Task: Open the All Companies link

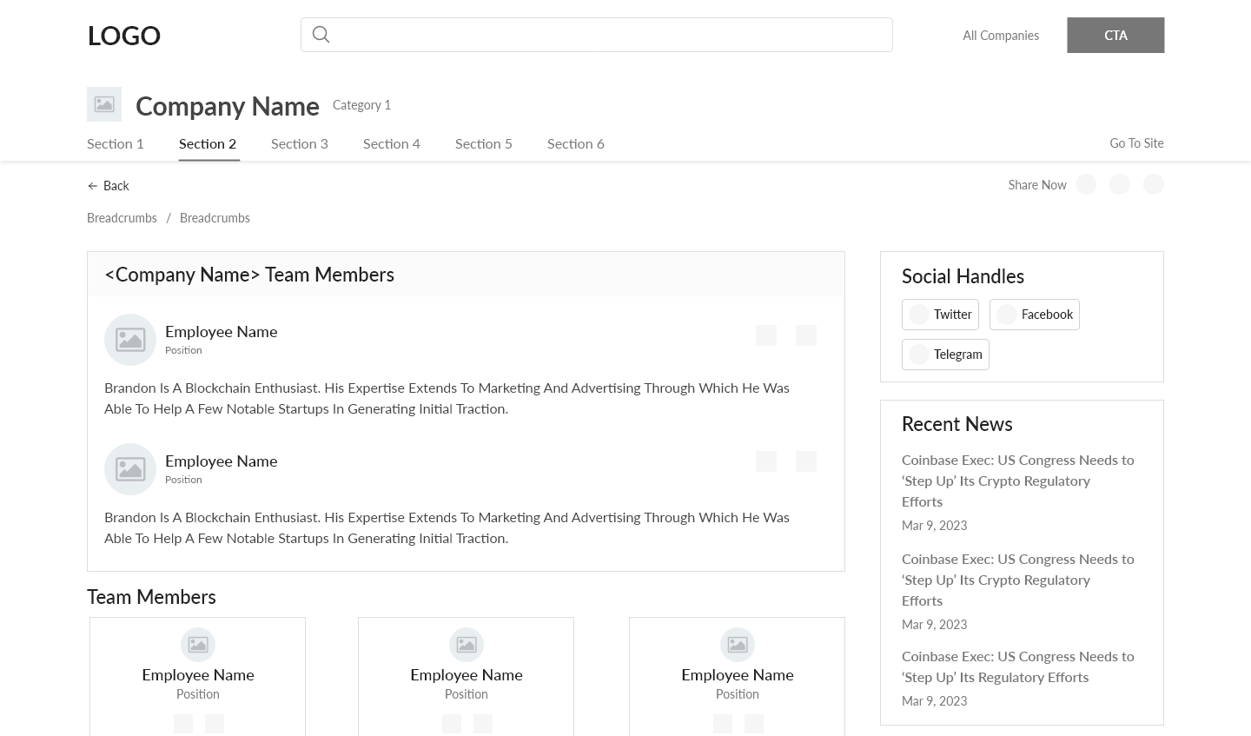Action: [1001, 36]
